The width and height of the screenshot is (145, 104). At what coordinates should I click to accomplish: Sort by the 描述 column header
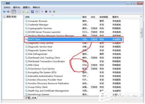pyautogui.click(x=86, y=17)
